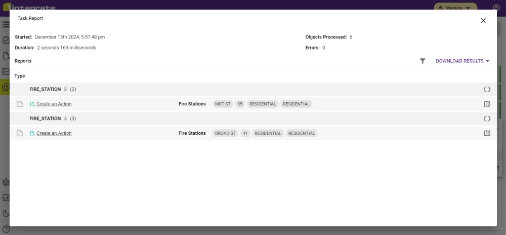Click document icon in BROAD ST row
This screenshot has height=235, width=506.
click(x=20, y=133)
